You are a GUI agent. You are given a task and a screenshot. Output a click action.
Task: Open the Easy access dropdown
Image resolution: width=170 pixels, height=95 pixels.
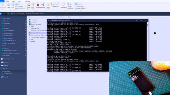pos(55,6)
